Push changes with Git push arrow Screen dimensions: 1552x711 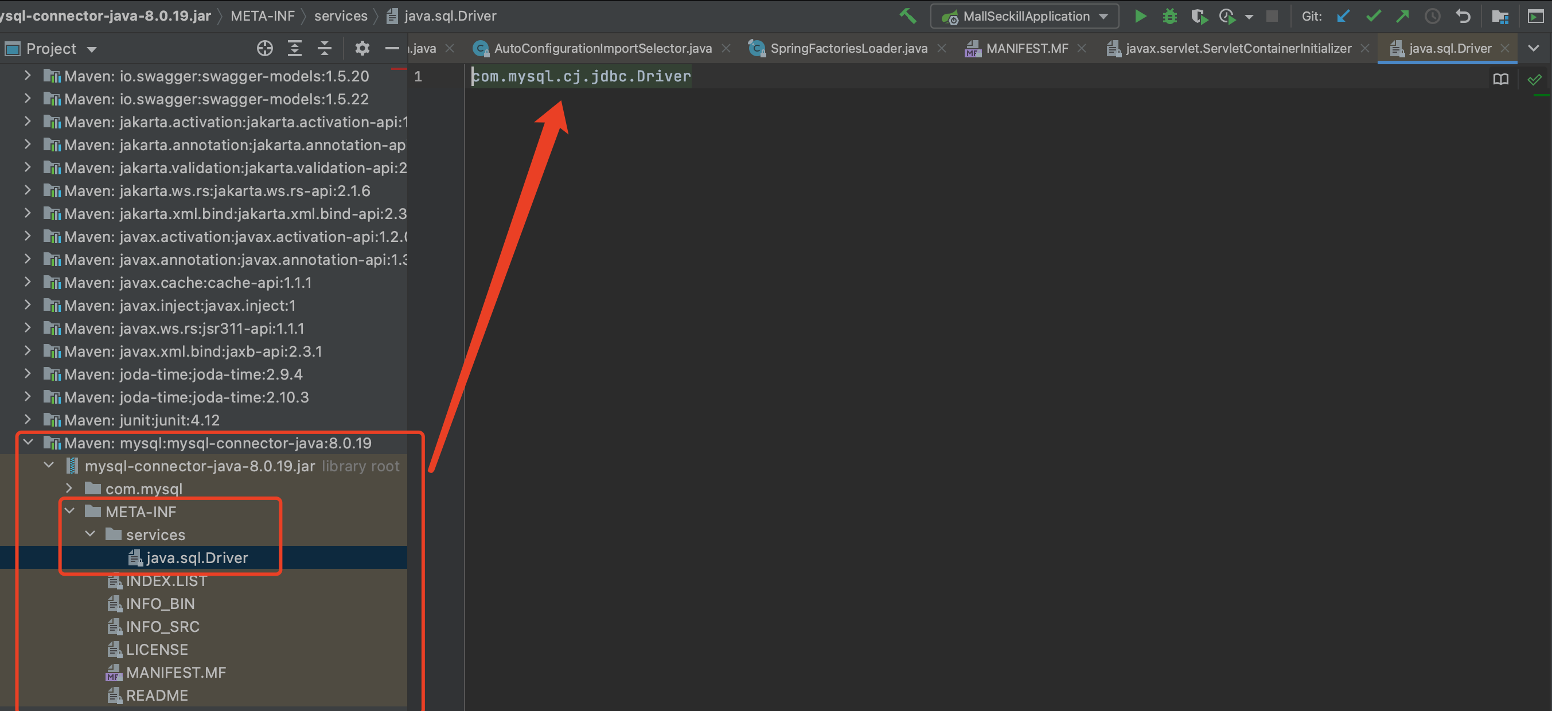[1402, 16]
